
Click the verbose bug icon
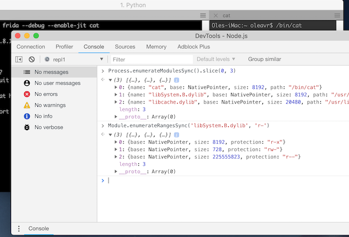[x=26, y=127]
